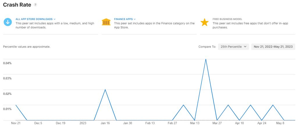Click the May 8 x-axis label
The width and height of the screenshot is (298, 128).
click(280, 123)
